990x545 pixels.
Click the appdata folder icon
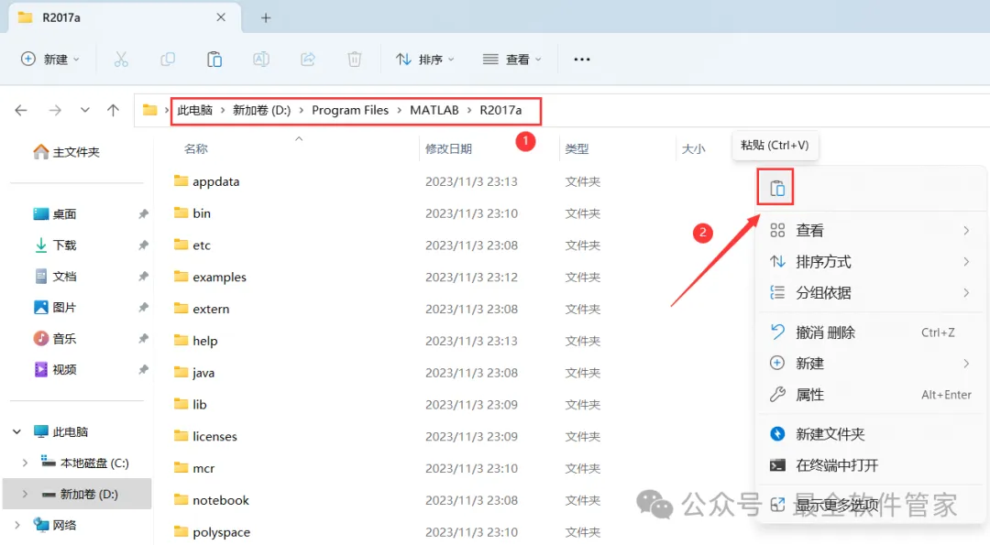point(181,181)
